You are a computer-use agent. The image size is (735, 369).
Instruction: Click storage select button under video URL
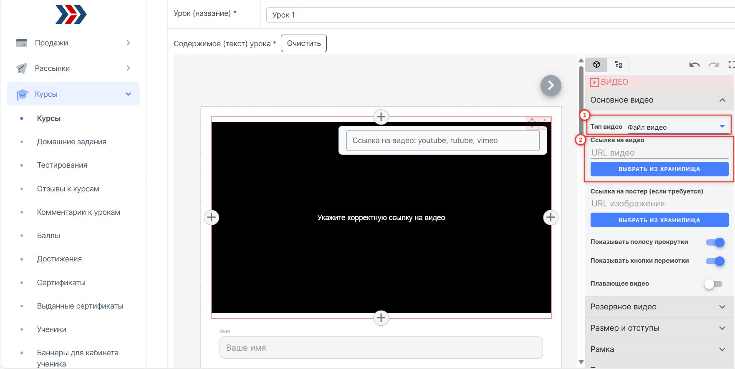tap(659, 169)
